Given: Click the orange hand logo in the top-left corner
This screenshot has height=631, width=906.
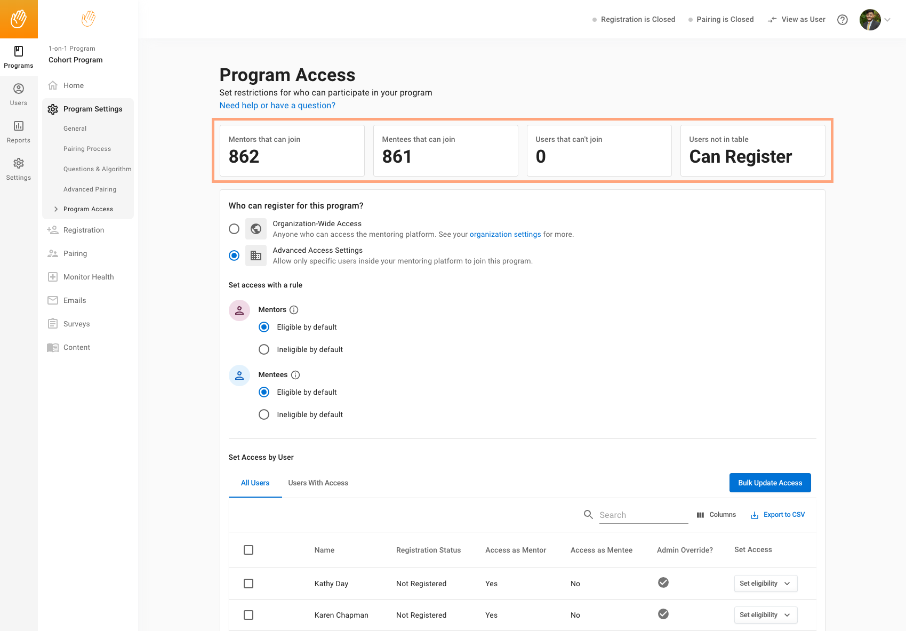Looking at the screenshot, I should [19, 19].
